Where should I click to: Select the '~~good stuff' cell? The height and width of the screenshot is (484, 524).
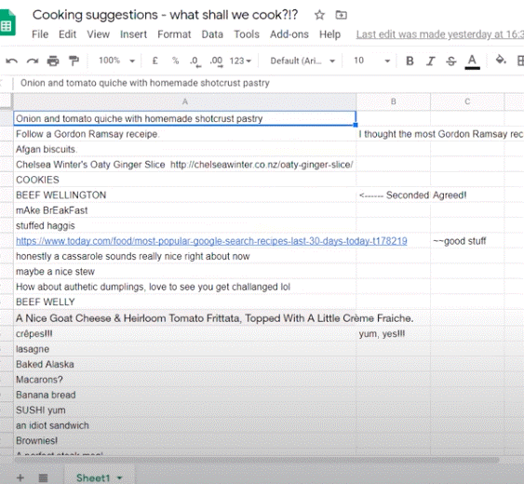(467, 241)
